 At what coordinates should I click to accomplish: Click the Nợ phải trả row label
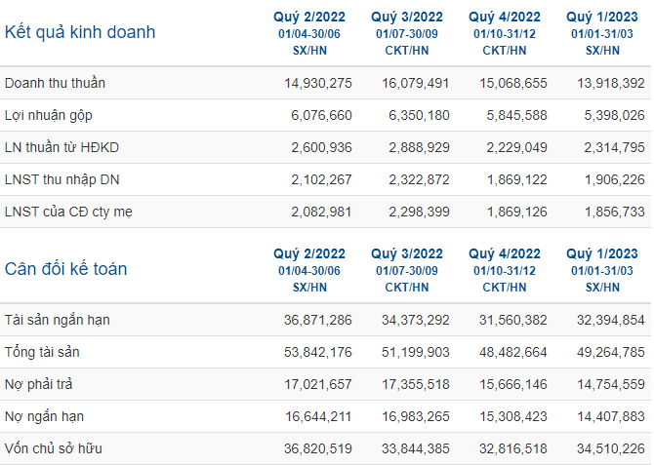38,384
